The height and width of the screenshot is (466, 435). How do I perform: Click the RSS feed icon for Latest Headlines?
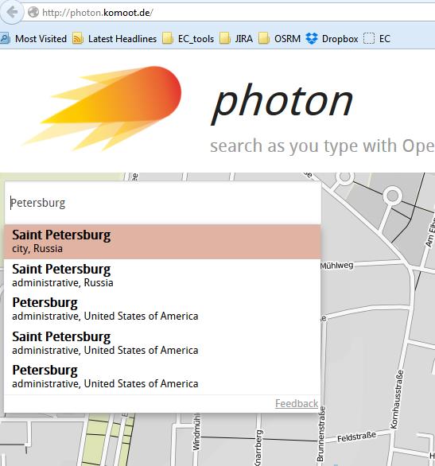coord(78,39)
